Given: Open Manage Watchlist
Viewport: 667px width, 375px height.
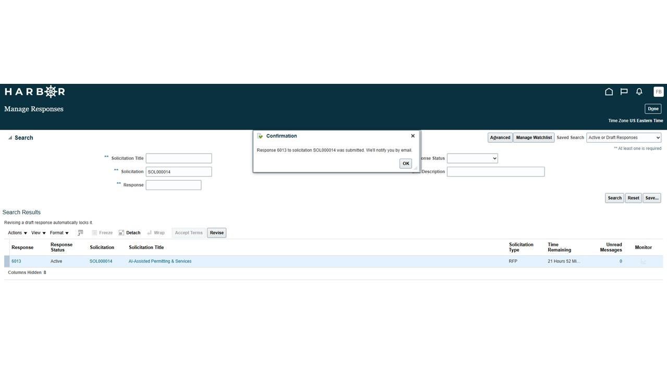Looking at the screenshot, I should point(534,137).
